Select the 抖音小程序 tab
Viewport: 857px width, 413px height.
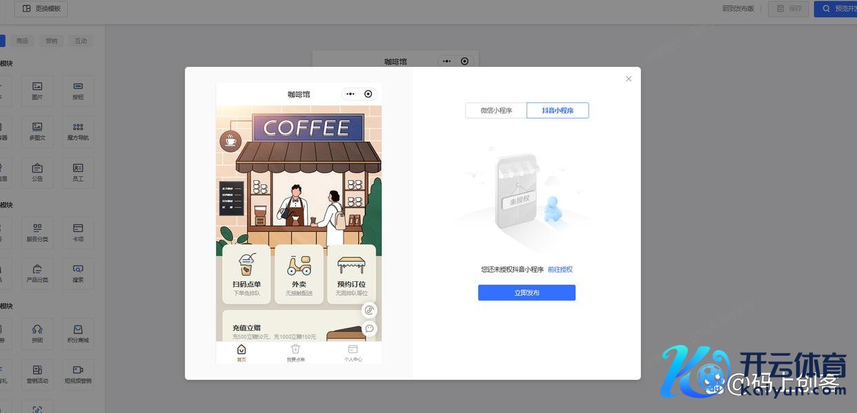pos(558,111)
